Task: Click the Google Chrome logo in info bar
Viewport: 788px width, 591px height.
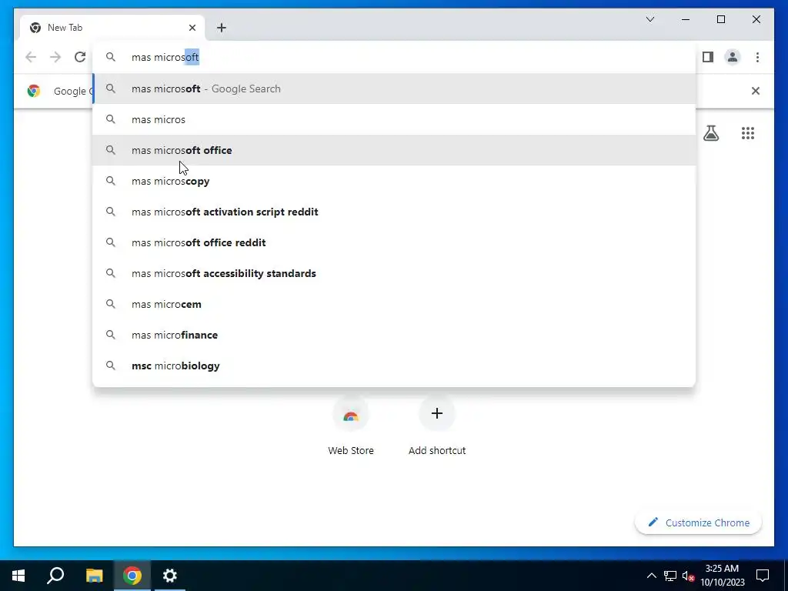Action: point(34,91)
